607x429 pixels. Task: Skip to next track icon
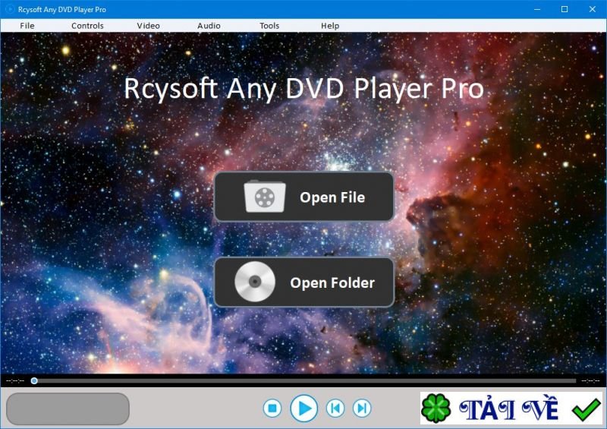pyautogui.click(x=362, y=408)
